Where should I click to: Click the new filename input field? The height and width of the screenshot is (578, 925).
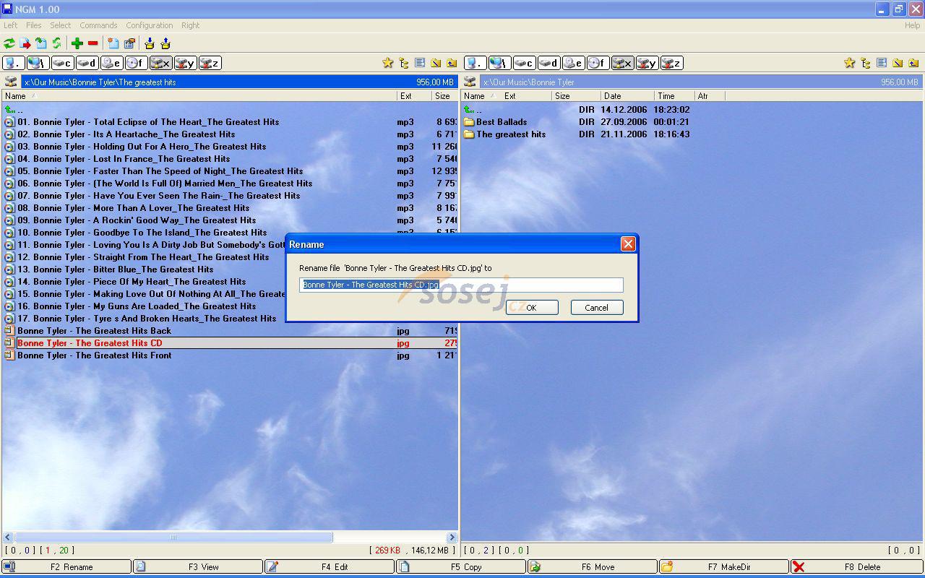461,285
